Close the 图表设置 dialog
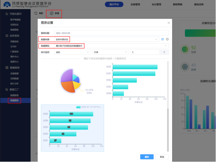 (168, 23)
